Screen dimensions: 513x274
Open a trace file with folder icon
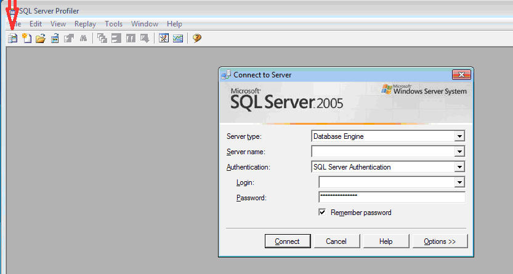tap(41, 38)
